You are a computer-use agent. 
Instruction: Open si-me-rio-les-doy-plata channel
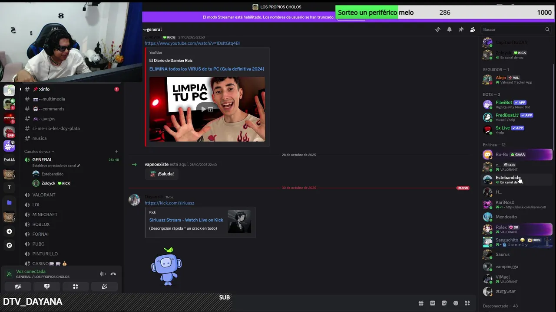point(72,129)
